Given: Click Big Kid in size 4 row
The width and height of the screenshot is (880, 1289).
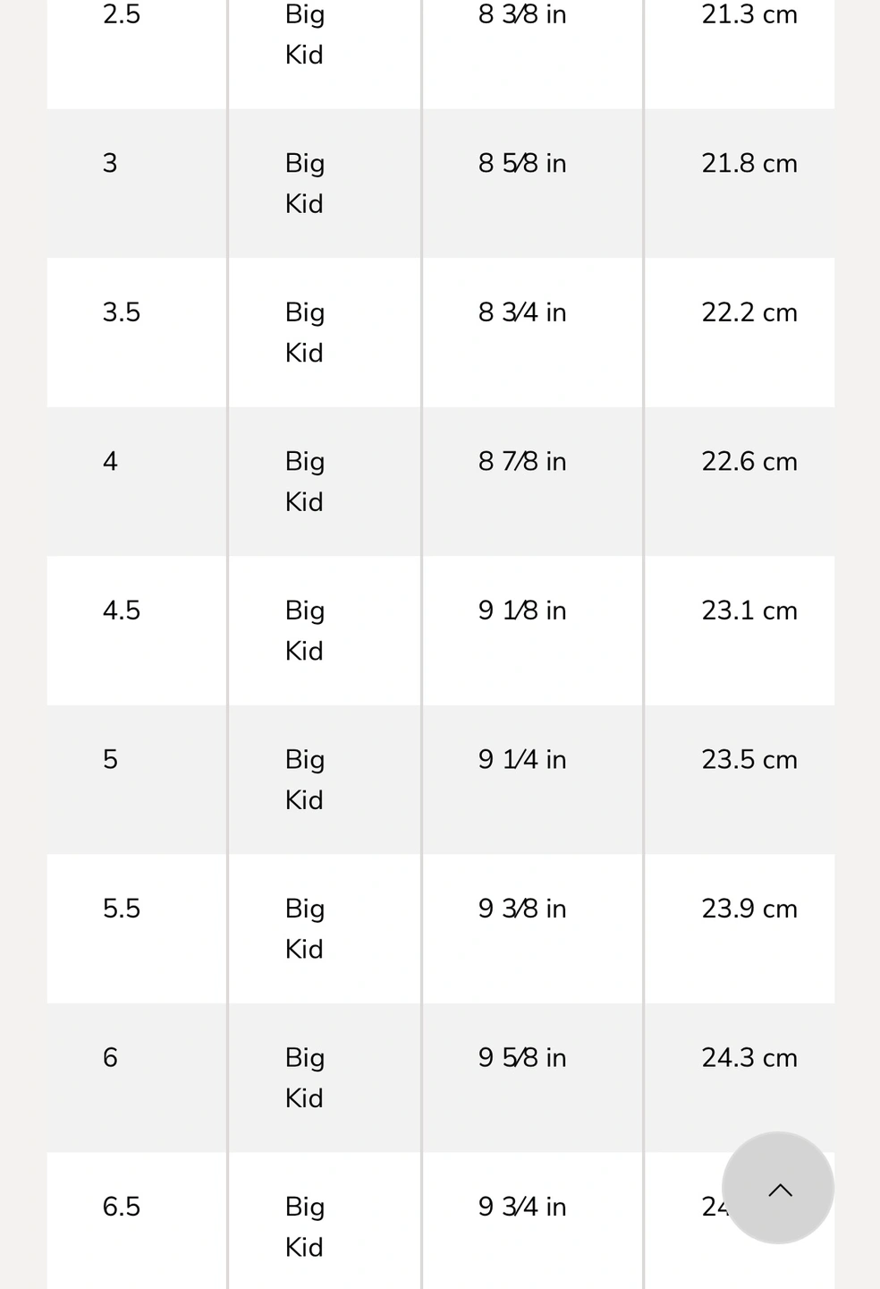Looking at the screenshot, I should pyautogui.click(x=305, y=481).
